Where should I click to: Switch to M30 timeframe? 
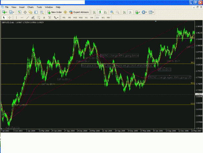[81, 18]
